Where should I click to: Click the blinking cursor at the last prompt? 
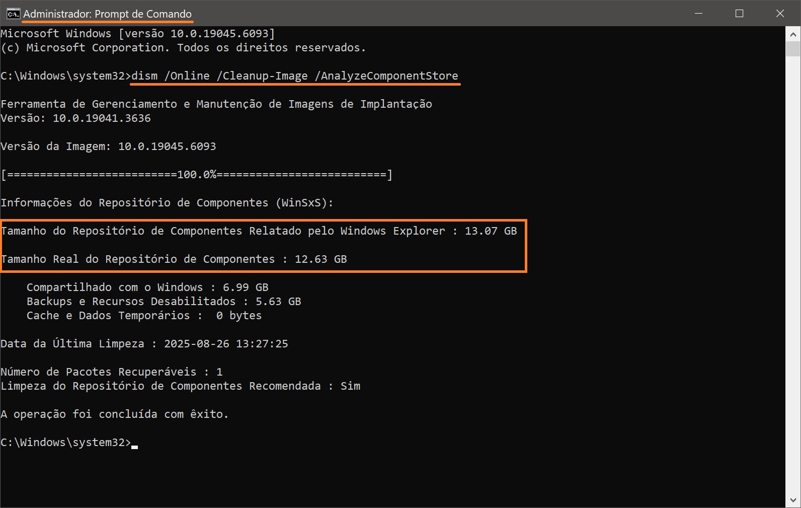point(134,445)
